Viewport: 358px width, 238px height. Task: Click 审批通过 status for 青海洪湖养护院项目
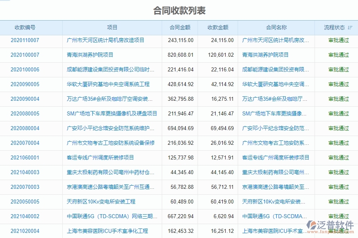338,55
